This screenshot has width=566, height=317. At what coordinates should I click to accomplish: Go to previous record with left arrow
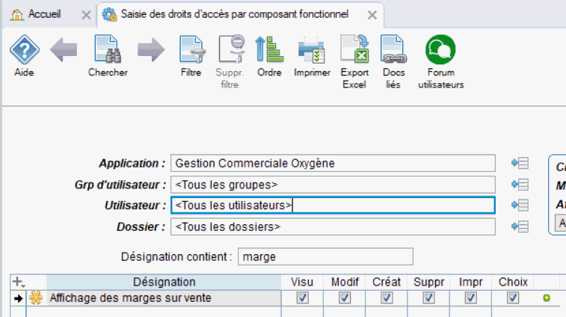click(64, 50)
